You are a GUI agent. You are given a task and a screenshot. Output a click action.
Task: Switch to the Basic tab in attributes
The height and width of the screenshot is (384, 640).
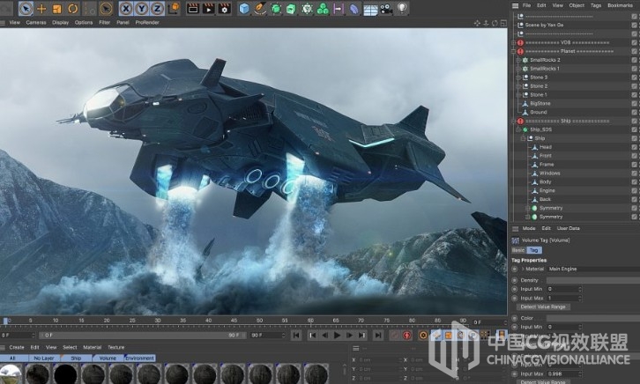pyautogui.click(x=518, y=250)
